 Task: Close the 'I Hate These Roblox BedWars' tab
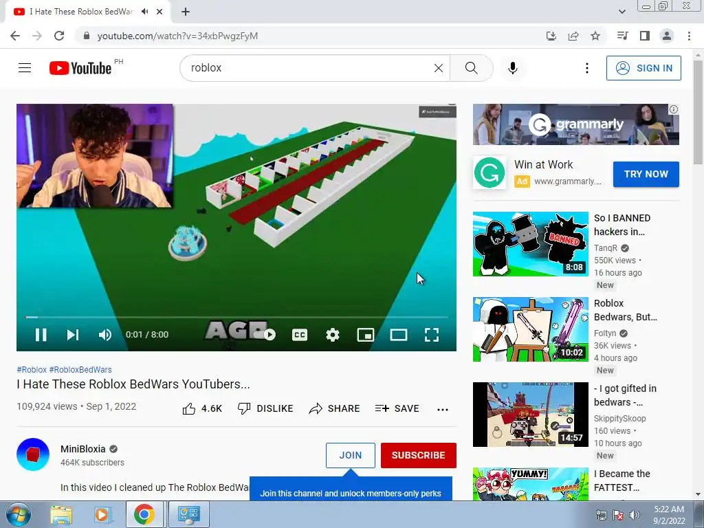coord(159,12)
